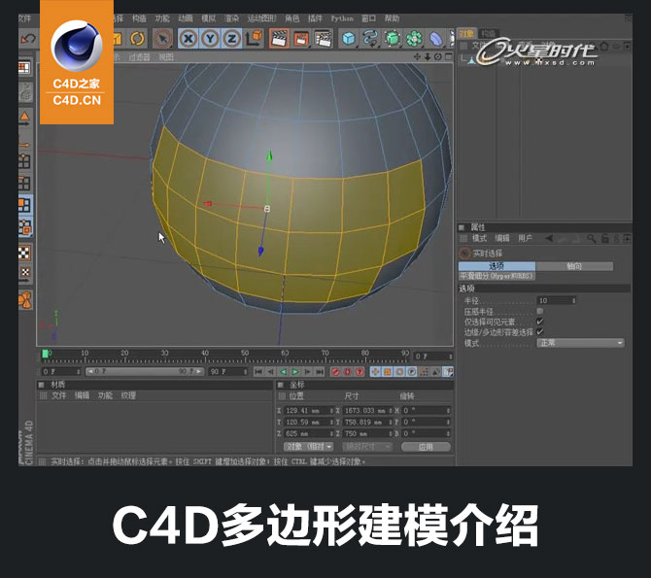Toggle the scale keyframe icon
Viewport: 651px width, 578px height.
tap(388, 372)
